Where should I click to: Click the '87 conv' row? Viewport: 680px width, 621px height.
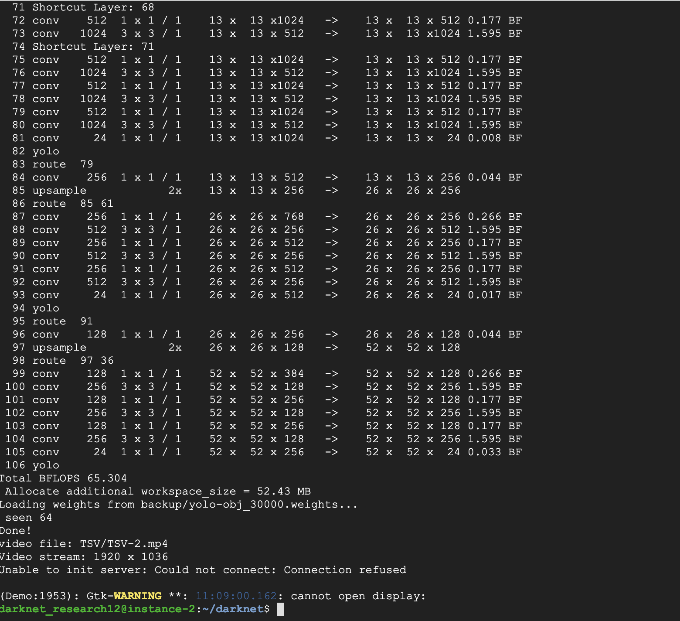click(x=267, y=217)
